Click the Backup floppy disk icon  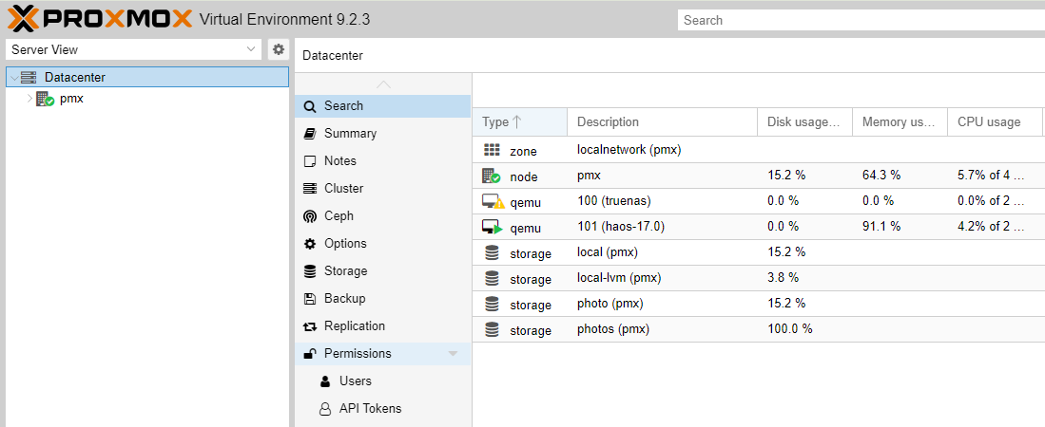click(x=310, y=299)
